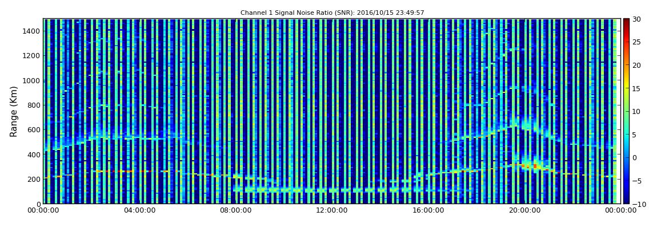
Task: Click the '1200' range axis tick label
Action: [31, 56]
